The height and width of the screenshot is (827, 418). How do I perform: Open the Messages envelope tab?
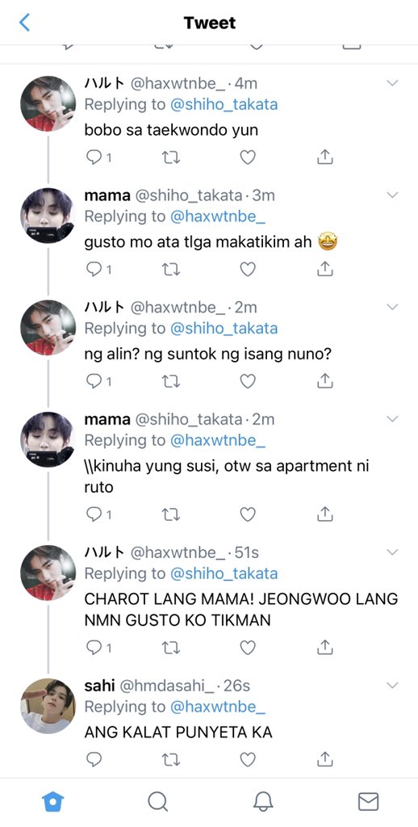368,802
